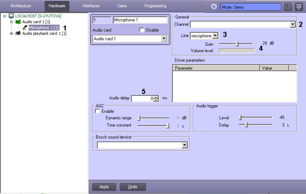Open the Bosch sound device dropdown
Viewport: 306px width, 194px height.
pos(184,145)
